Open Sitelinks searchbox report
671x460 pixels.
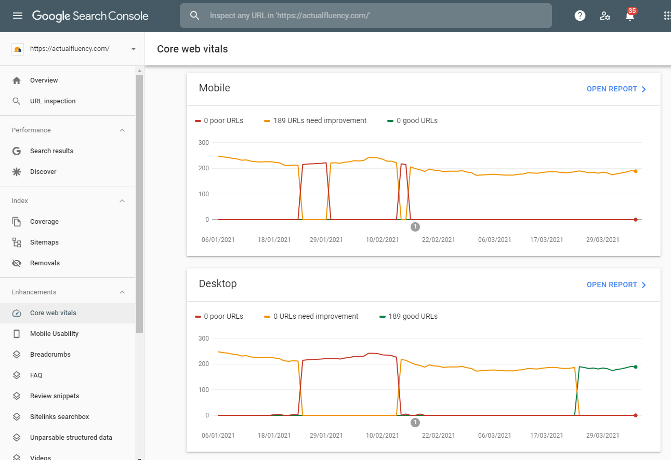pyautogui.click(x=68, y=417)
